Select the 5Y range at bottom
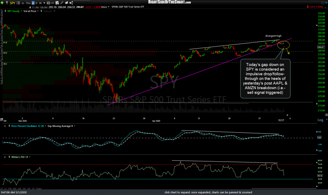Viewport: 328px width, 195px height. pos(1,189)
